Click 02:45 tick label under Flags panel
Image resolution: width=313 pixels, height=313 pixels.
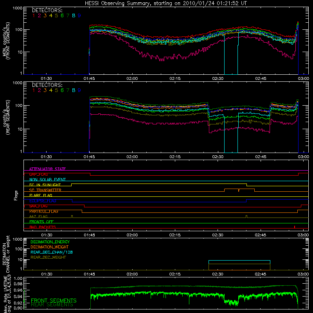[x=261, y=235]
